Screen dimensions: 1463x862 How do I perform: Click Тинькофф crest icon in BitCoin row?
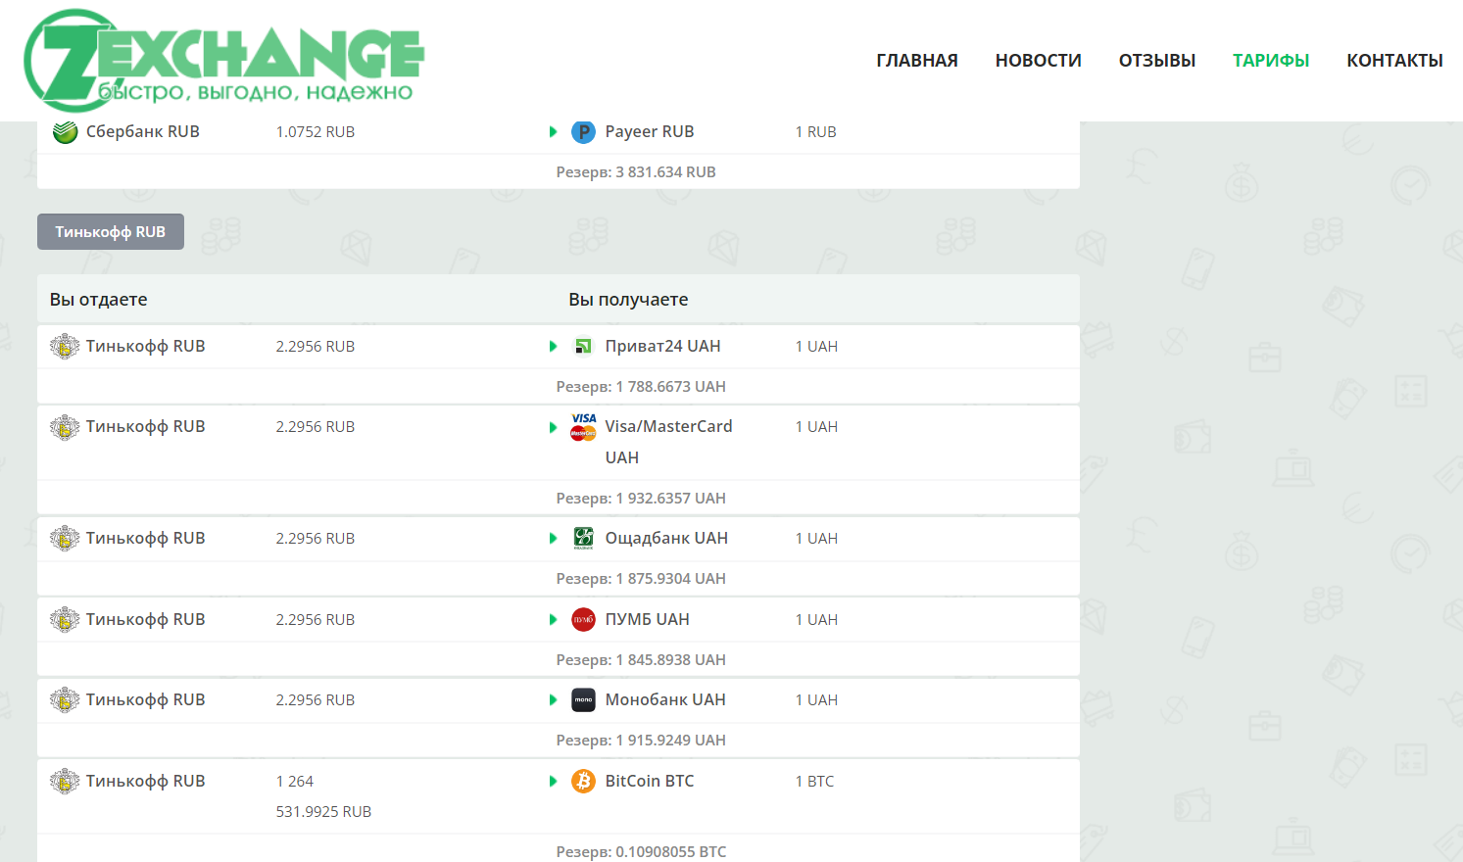pos(65,782)
